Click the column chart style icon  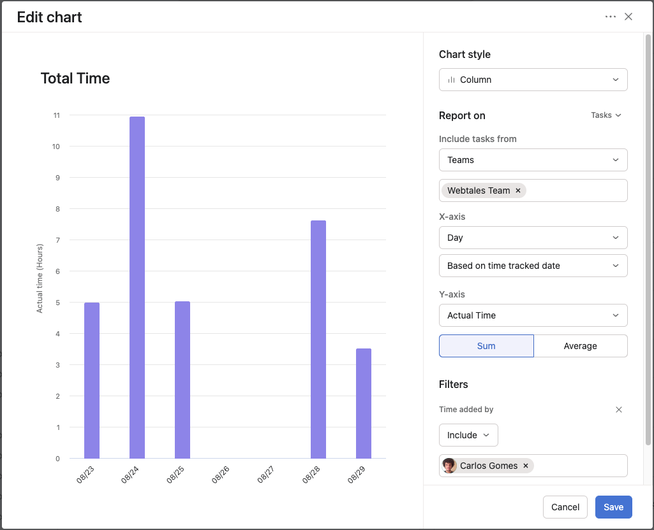point(451,80)
